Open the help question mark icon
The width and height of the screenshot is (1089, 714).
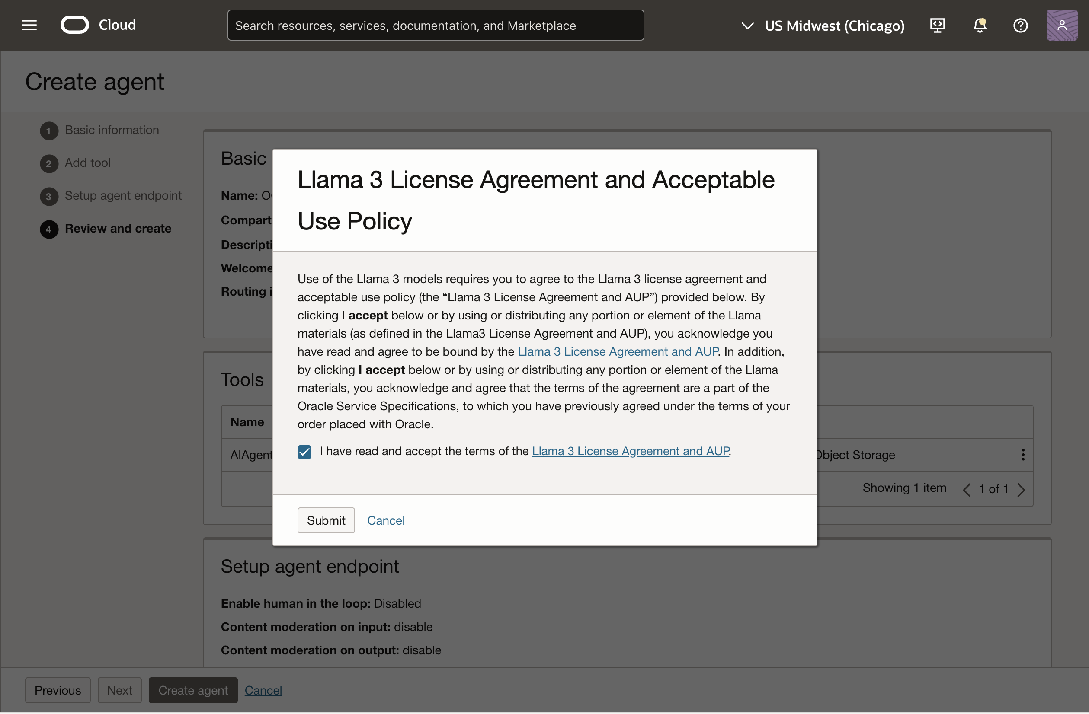tap(1020, 25)
